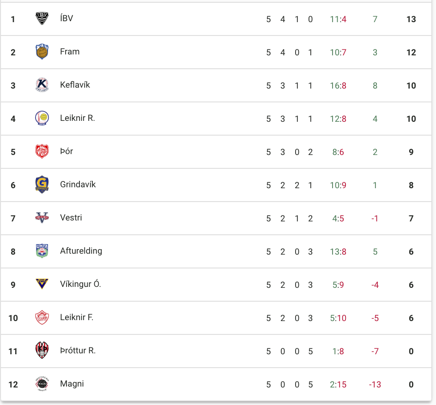436x405 pixels.
Task: Select the Magni team name
Action: point(72,384)
